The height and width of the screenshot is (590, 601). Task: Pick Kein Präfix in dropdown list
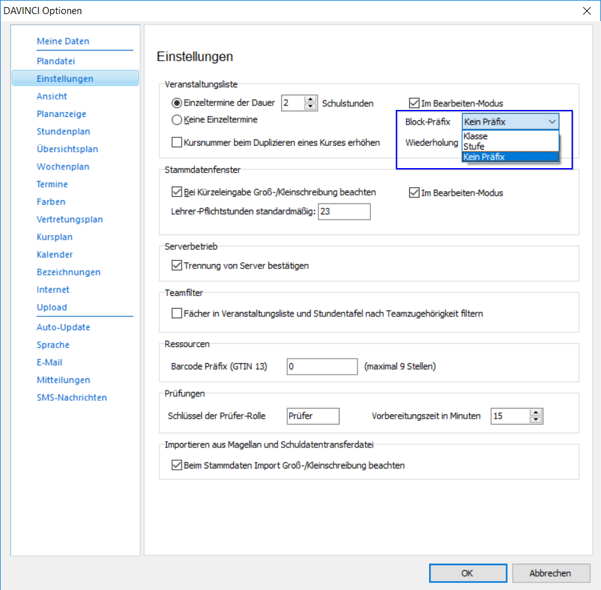click(510, 157)
